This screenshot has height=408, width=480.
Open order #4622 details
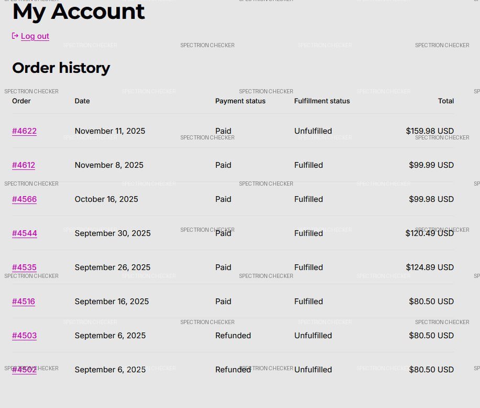(24, 131)
